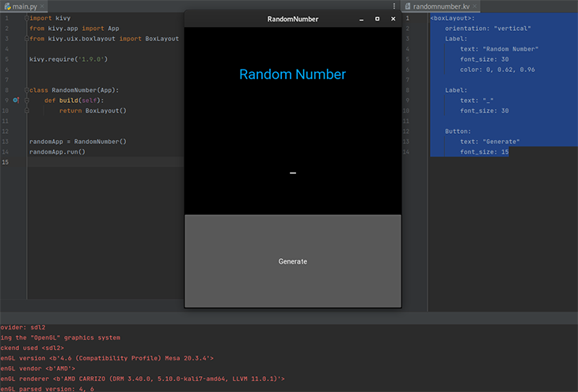The height and width of the screenshot is (392, 578).
Task: Click 'import kivy' on line 1
Action: tap(50, 18)
